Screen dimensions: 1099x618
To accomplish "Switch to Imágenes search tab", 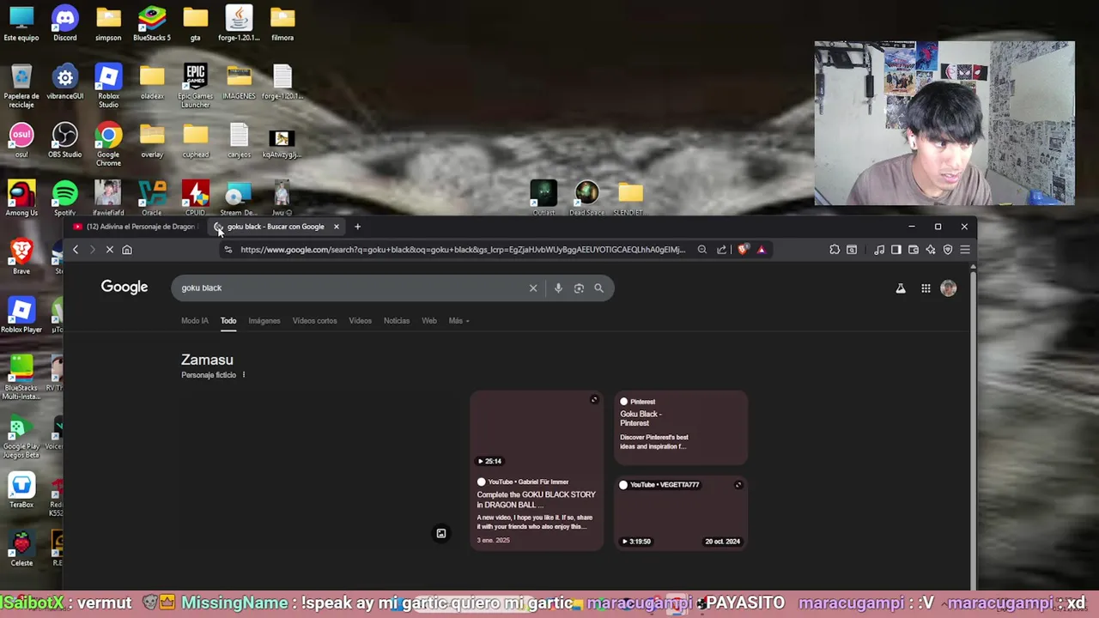I will (x=264, y=321).
